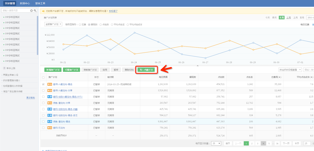The height and width of the screenshot is (151, 314).
Task: Click the 精选 tag on 撒网-兴趣定向-精选 row
Action: [50, 84]
